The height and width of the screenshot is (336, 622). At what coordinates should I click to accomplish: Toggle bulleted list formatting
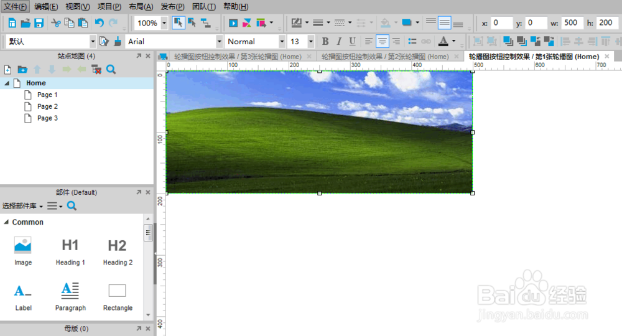tap(412, 41)
